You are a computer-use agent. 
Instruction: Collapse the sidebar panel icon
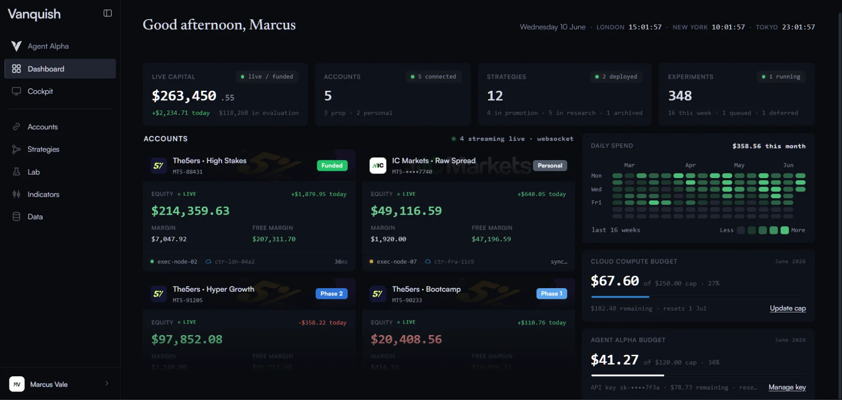pyautogui.click(x=107, y=13)
